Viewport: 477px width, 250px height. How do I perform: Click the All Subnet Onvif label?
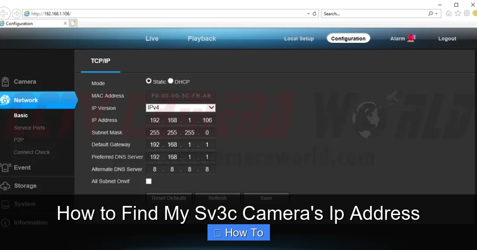111,181
